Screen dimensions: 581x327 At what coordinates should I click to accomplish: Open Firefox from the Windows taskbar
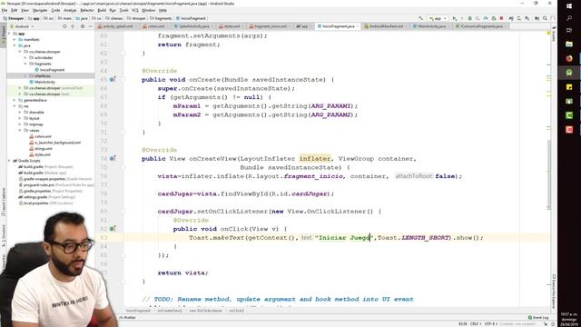pos(569,58)
